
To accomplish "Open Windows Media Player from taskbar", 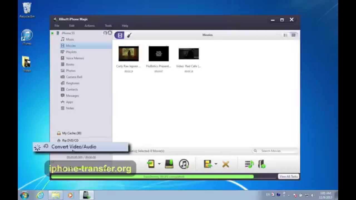I will [70, 195].
